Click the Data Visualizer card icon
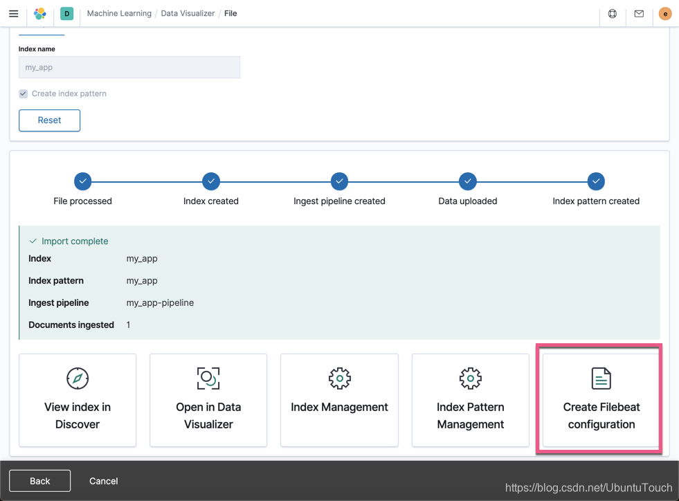This screenshot has height=501, width=679. [x=208, y=379]
